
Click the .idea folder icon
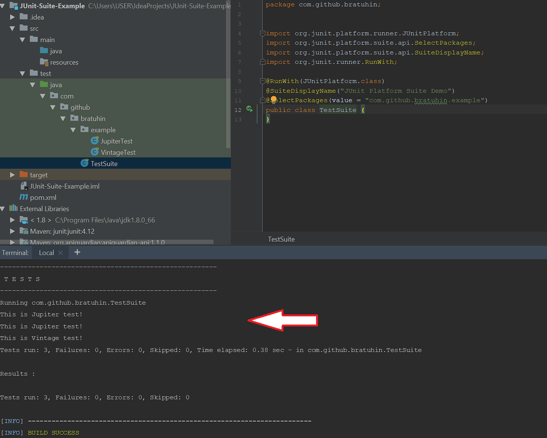(24, 17)
